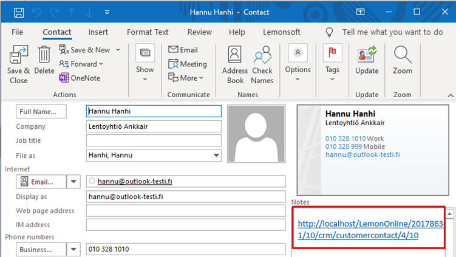The width and height of the screenshot is (456, 257).
Task: Open the Forward contact menu
Action: coord(81,64)
